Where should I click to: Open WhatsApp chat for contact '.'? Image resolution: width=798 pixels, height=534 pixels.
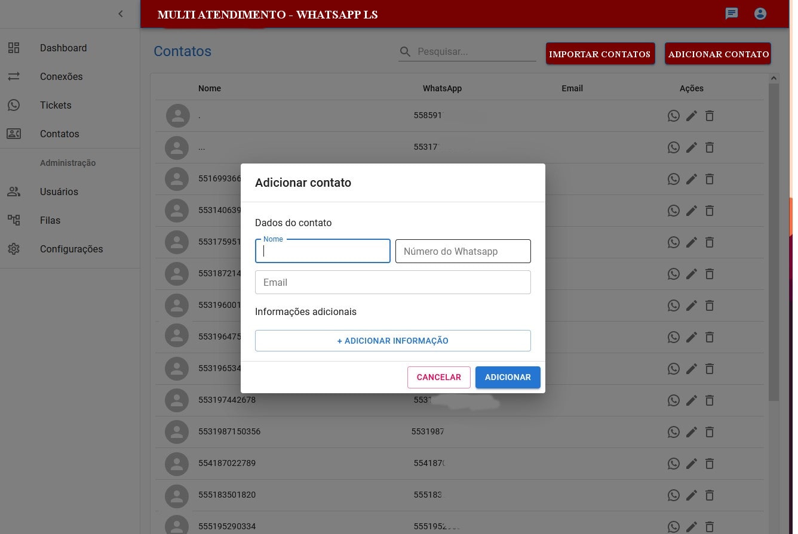coord(674,116)
